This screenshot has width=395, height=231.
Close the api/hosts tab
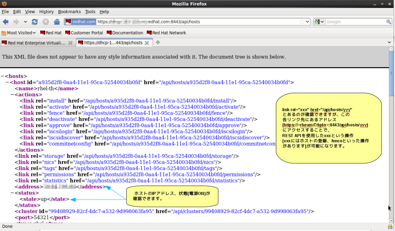tap(146, 43)
